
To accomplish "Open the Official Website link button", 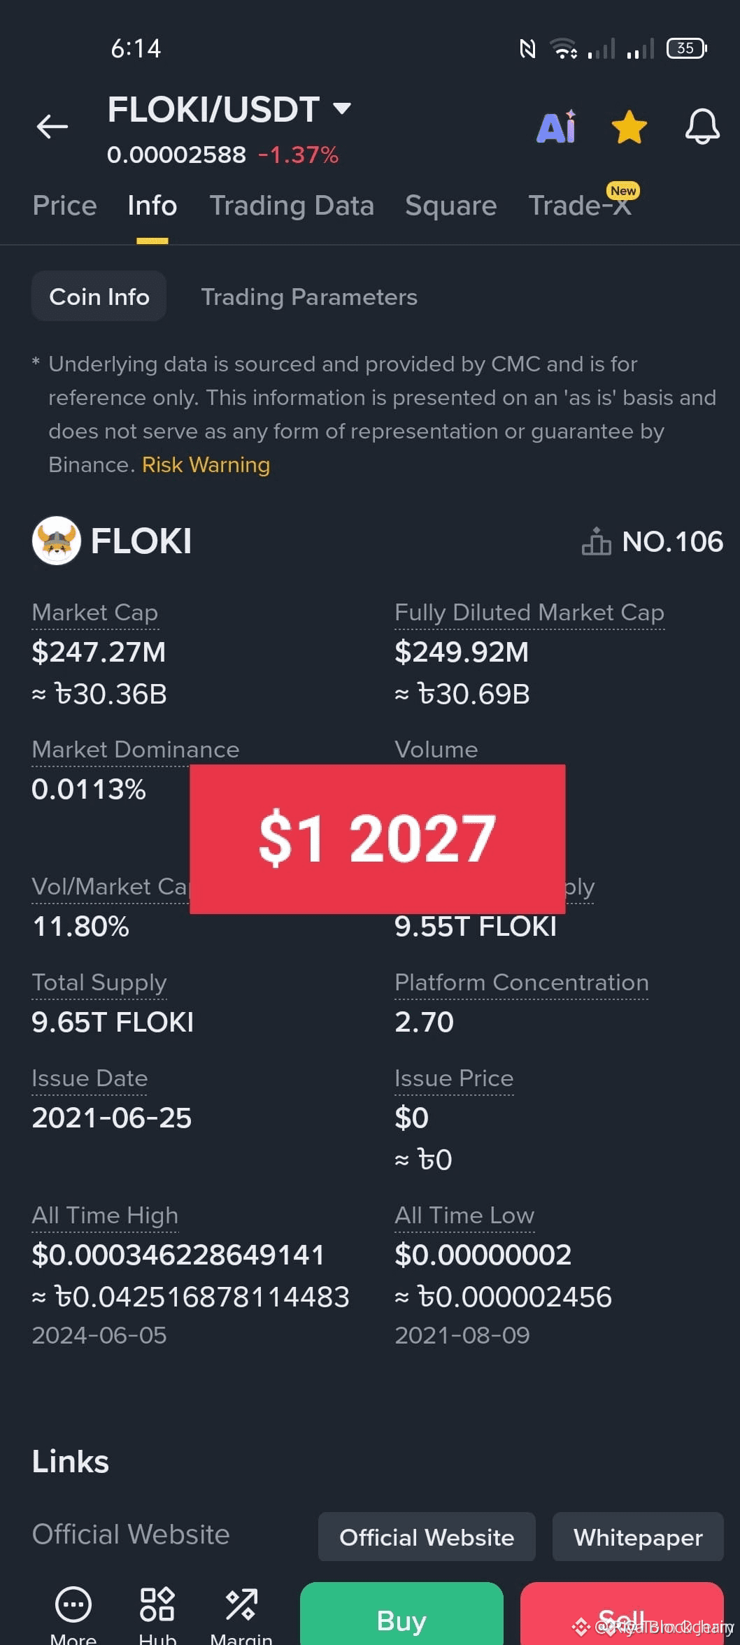I will 427,1537.
